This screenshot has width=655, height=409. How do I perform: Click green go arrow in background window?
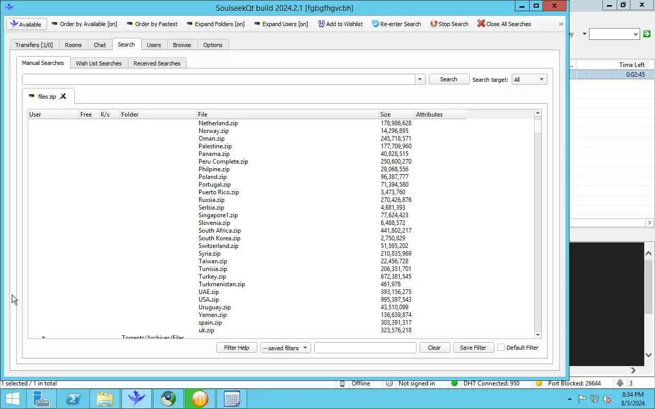[x=647, y=34]
